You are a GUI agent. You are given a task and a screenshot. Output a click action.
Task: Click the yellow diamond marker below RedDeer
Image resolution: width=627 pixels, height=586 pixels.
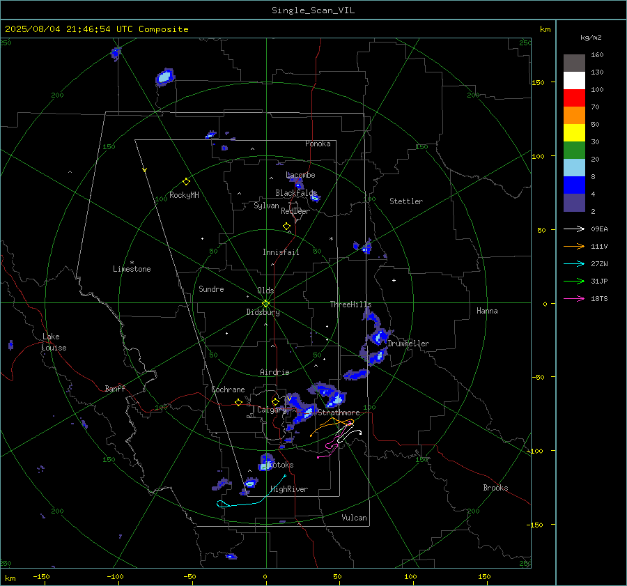(286, 226)
